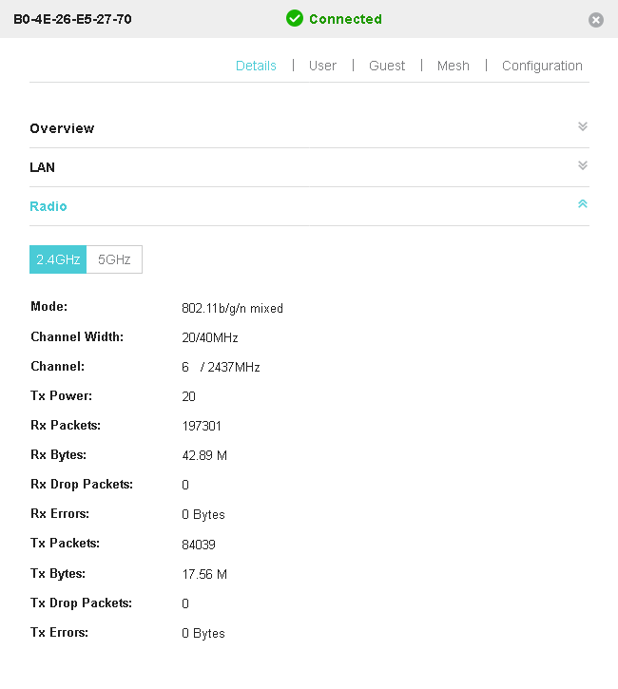Viewport: 618px width, 689px height.
Task: Click the green Connected checkmark icon
Action: pyautogui.click(x=295, y=19)
